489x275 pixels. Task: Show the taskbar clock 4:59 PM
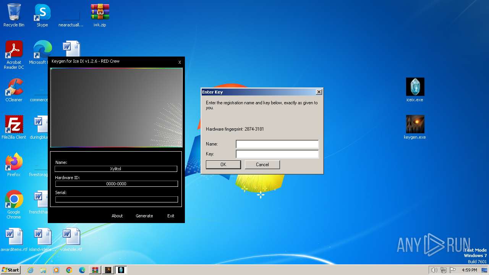tap(469, 270)
